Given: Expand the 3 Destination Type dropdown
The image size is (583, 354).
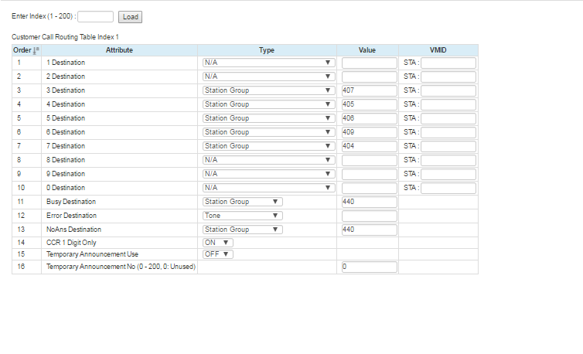Looking at the screenshot, I should [x=268, y=90].
